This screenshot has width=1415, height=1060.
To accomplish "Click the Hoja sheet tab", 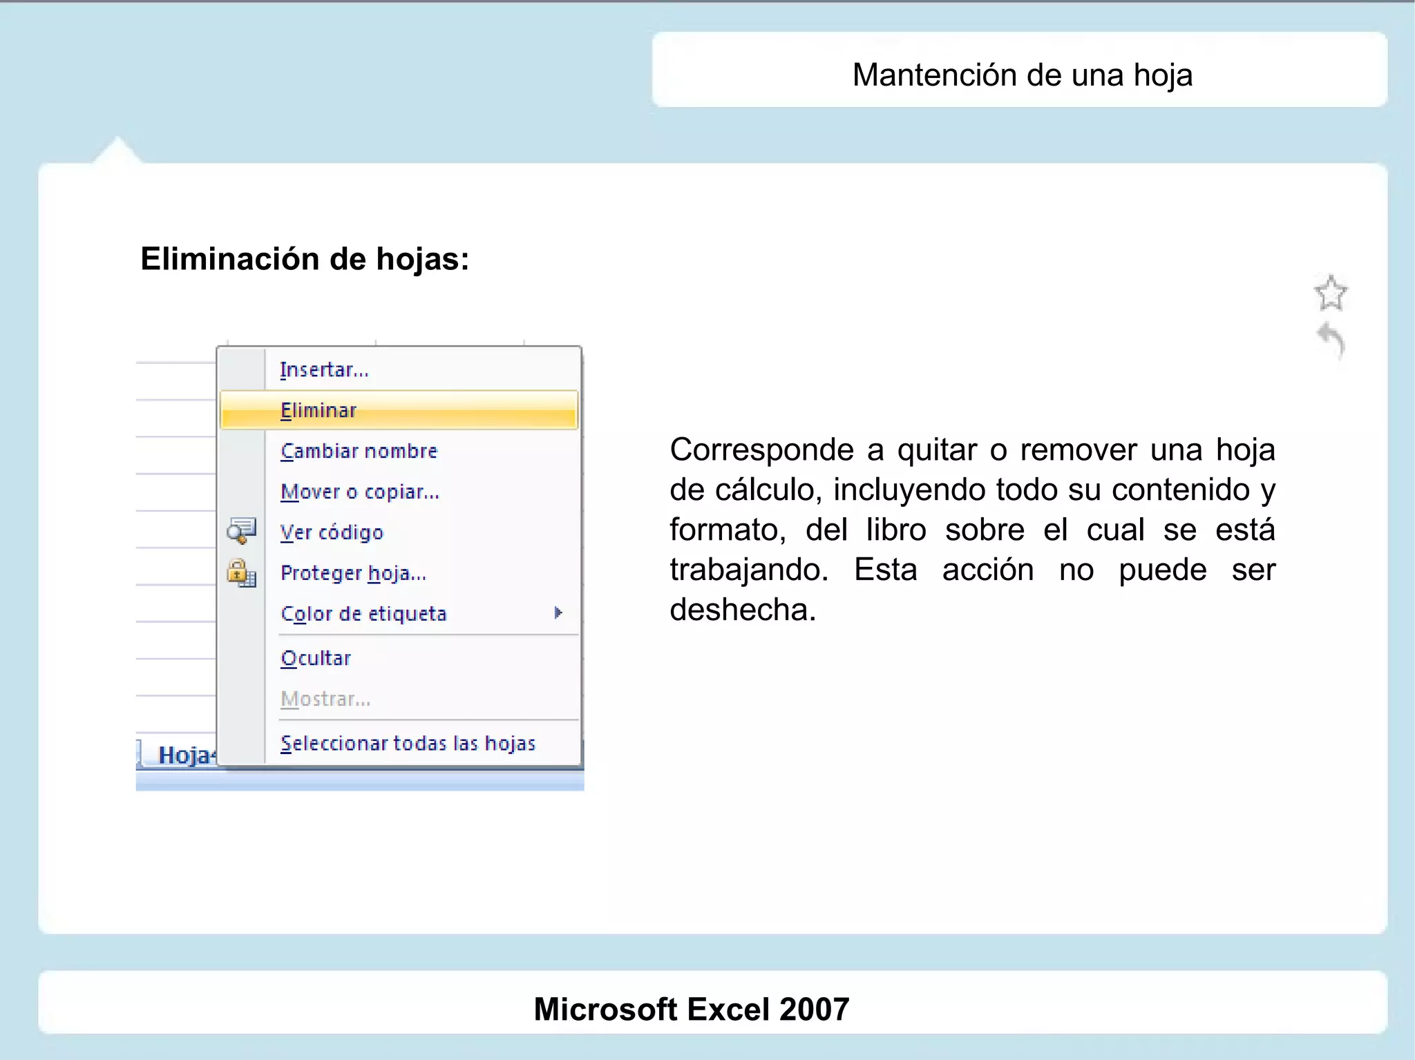I will [181, 755].
